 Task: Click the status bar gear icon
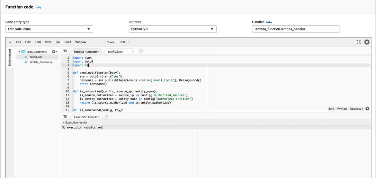[367, 109]
